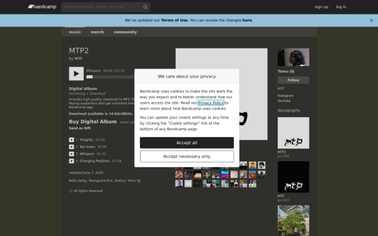Viewport: 378px width, 236px height.
Task: Click Accept necessary only button
Action: (x=187, y=157)
